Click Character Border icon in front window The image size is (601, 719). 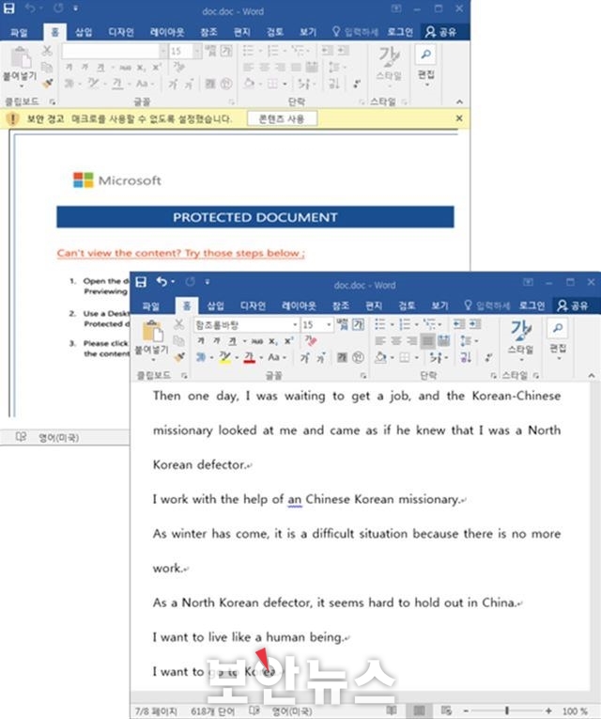[x=358, y=324]
